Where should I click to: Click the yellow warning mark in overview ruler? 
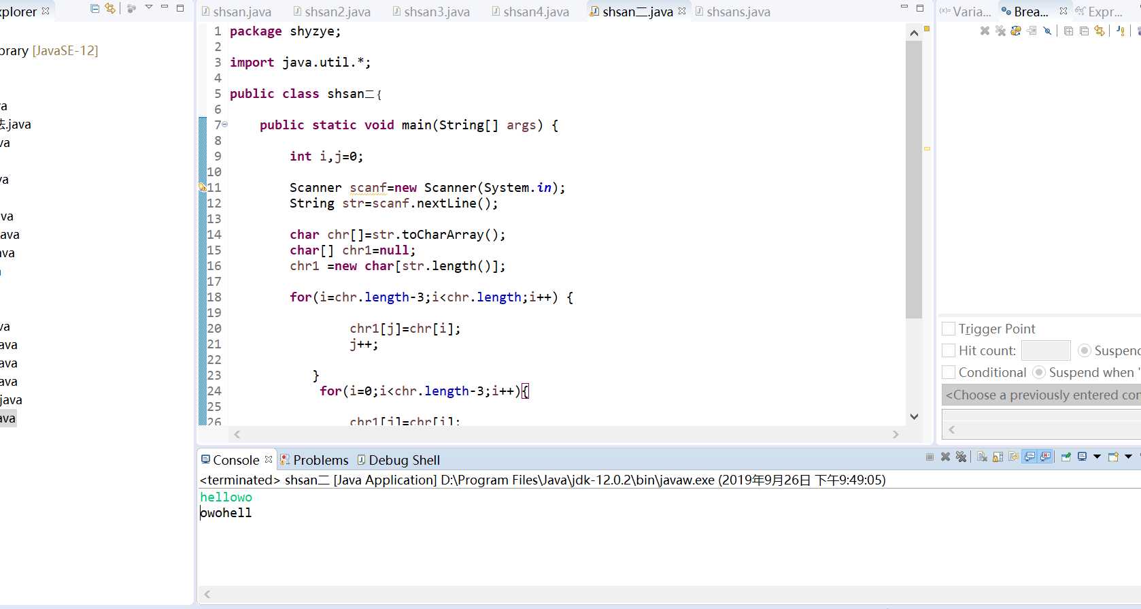[x=927, y=148]
